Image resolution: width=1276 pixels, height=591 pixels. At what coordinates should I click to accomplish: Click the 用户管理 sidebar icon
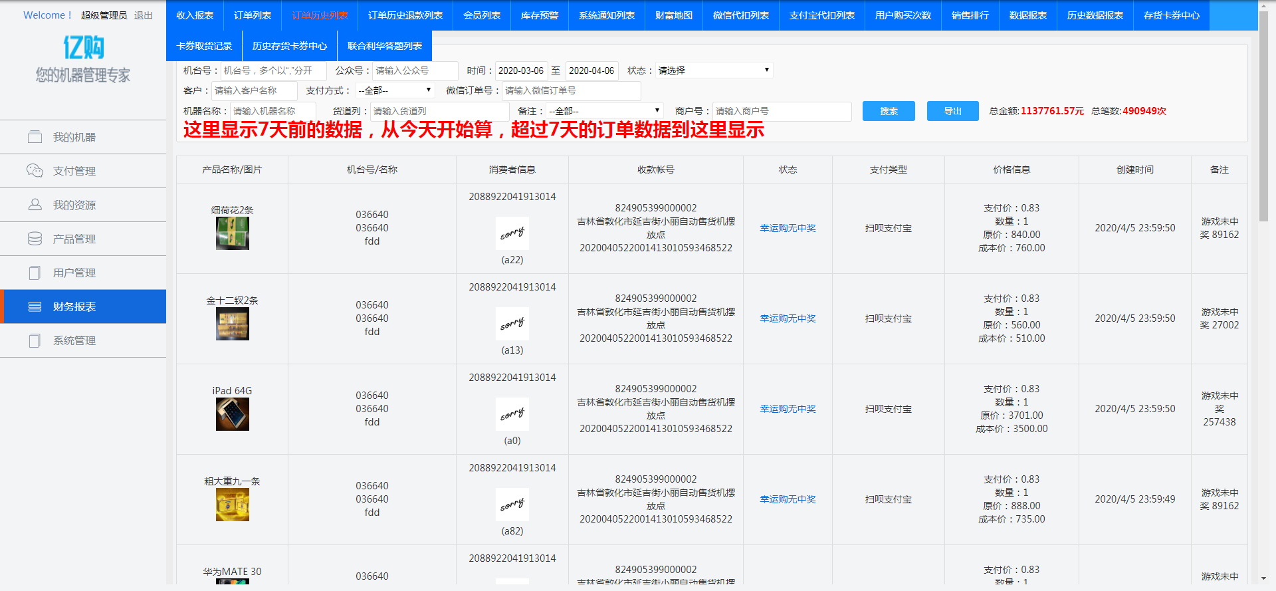coord(35,273)
